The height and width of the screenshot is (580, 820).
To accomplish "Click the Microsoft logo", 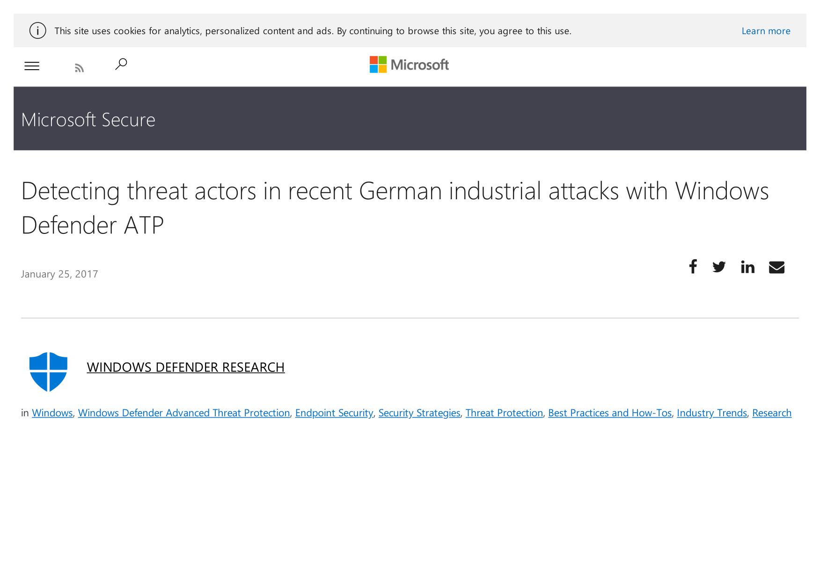I will pyautogui.click(x=409, y=65).
